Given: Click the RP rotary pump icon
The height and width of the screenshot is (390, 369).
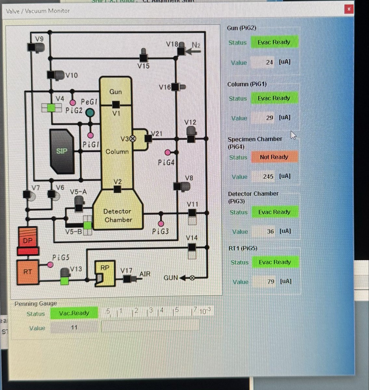Looking at the screenshot, I should pyautogui.click(x=105, y=273).
